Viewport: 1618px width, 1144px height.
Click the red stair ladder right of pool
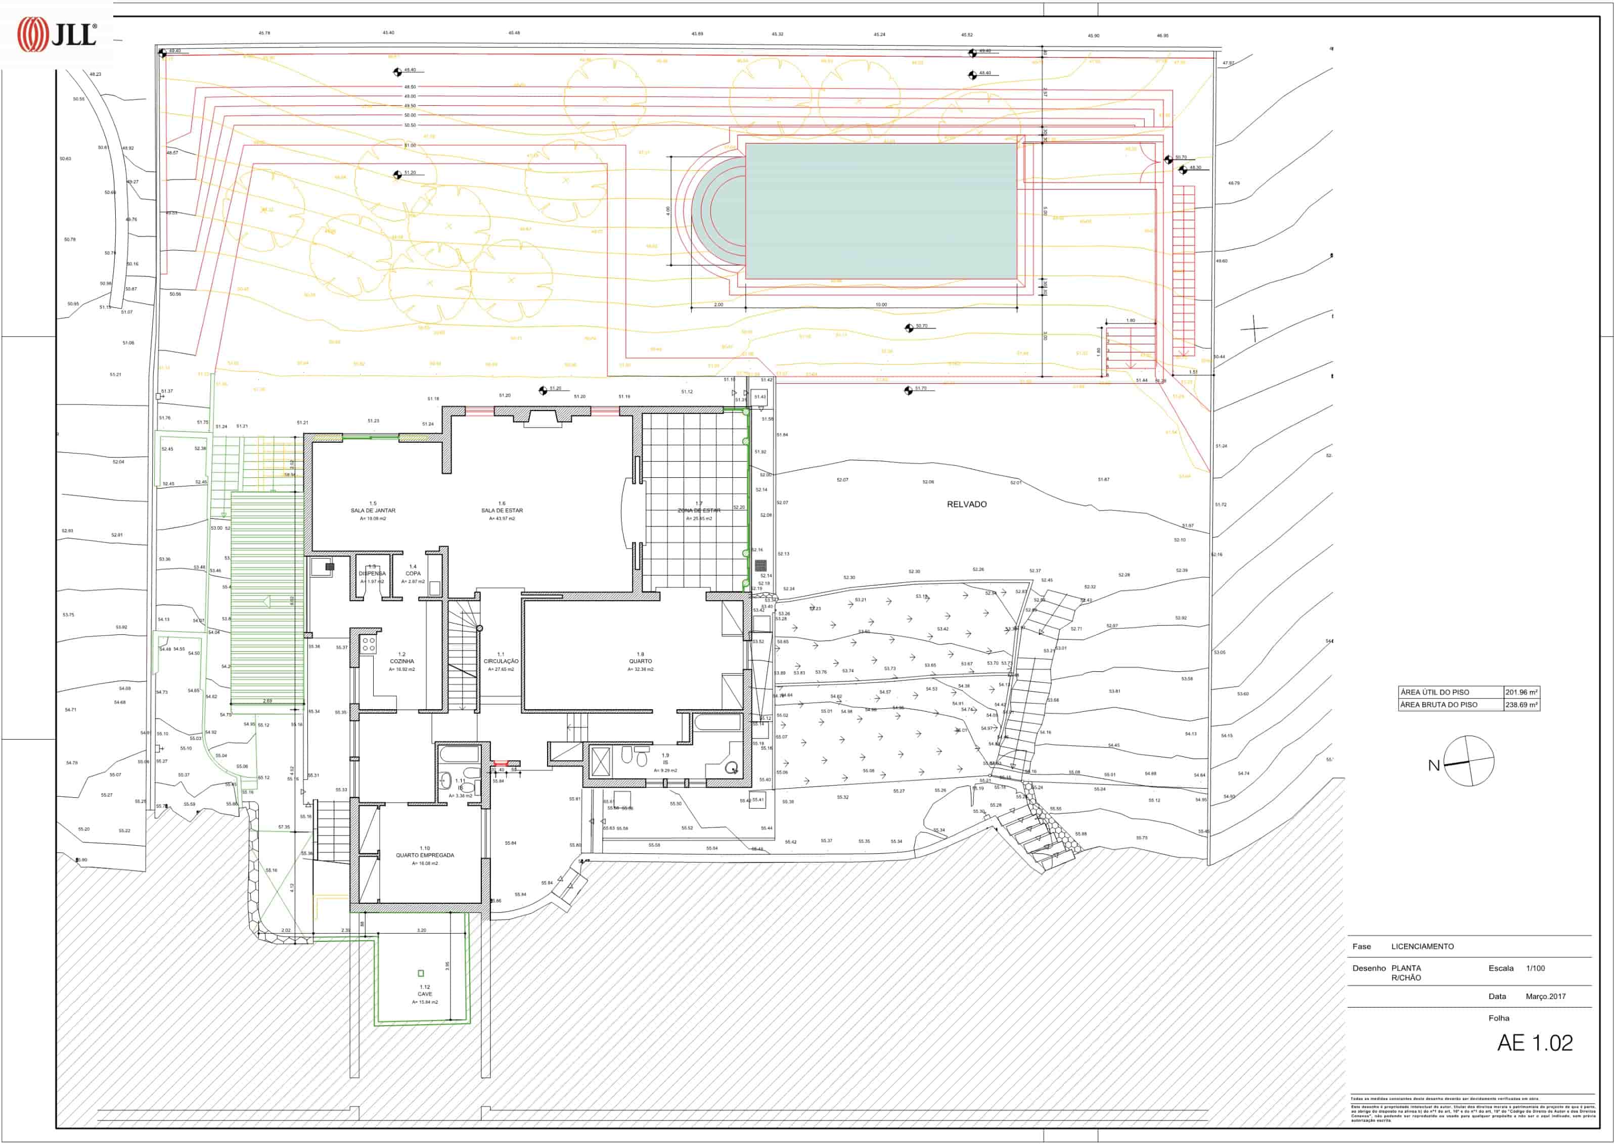coord(1183,271)
